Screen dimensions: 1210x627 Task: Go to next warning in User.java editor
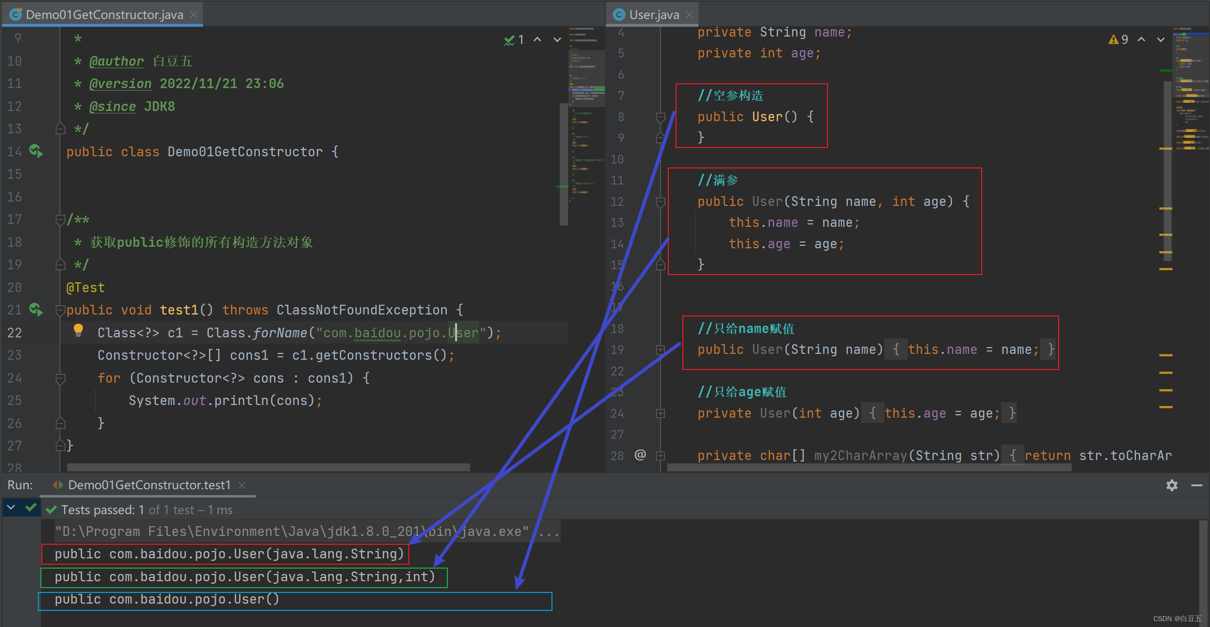point(1161,39)
